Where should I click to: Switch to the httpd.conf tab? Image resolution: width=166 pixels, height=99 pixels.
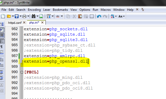[x=15, y=23]
